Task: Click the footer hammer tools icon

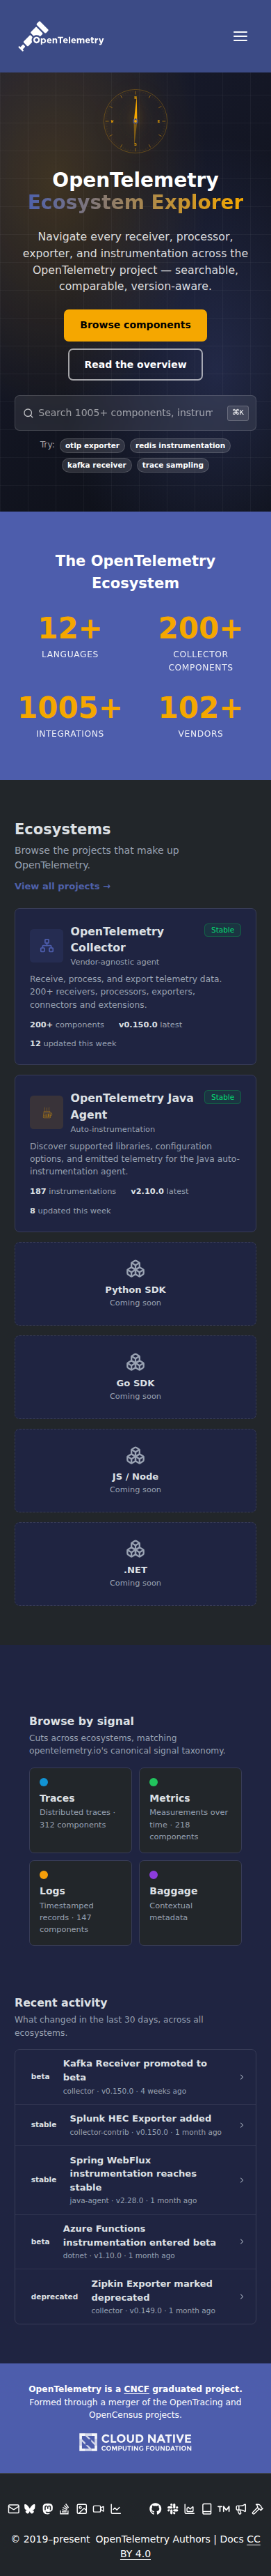Action: pyautogui.click(x=257, y=2509)
